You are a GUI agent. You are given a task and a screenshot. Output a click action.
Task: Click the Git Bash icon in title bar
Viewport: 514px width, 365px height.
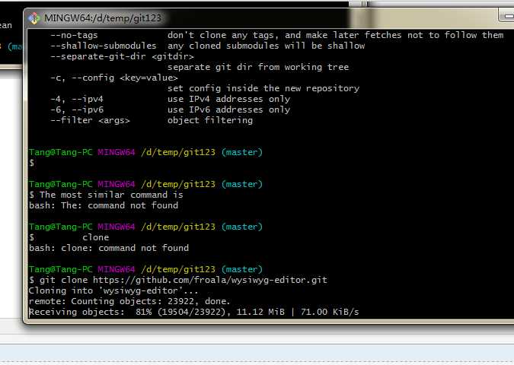pos(34,18)
